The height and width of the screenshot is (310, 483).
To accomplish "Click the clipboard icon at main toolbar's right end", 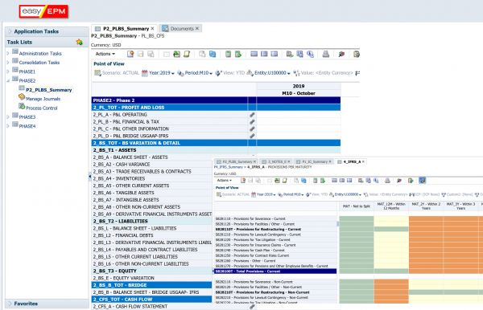I will click(357, 54).
